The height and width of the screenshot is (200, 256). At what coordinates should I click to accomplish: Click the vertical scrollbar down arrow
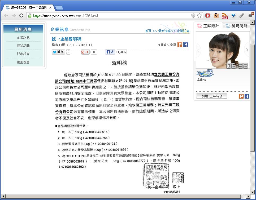click(252, 192)
